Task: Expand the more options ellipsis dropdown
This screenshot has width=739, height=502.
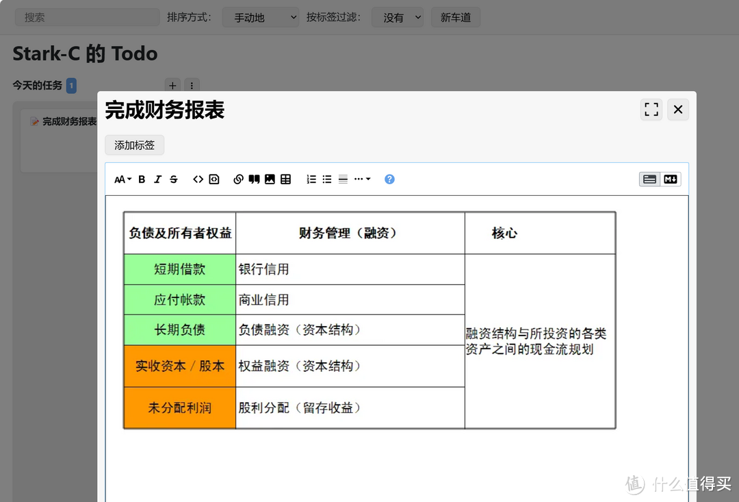Action: (x=362, y=179)
